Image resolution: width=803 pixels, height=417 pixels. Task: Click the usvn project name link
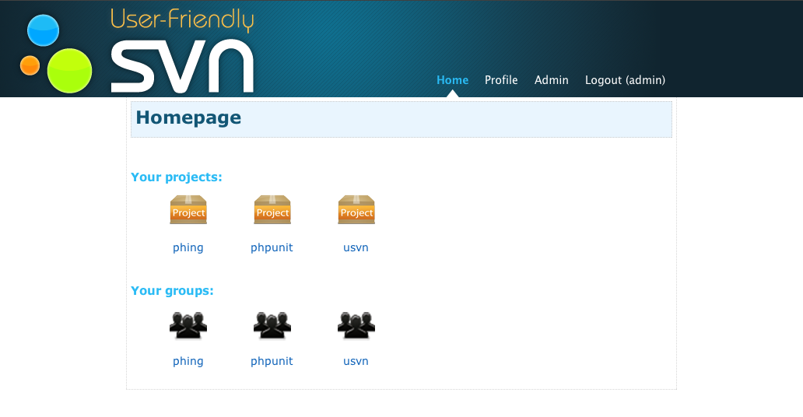pos(356,247)
